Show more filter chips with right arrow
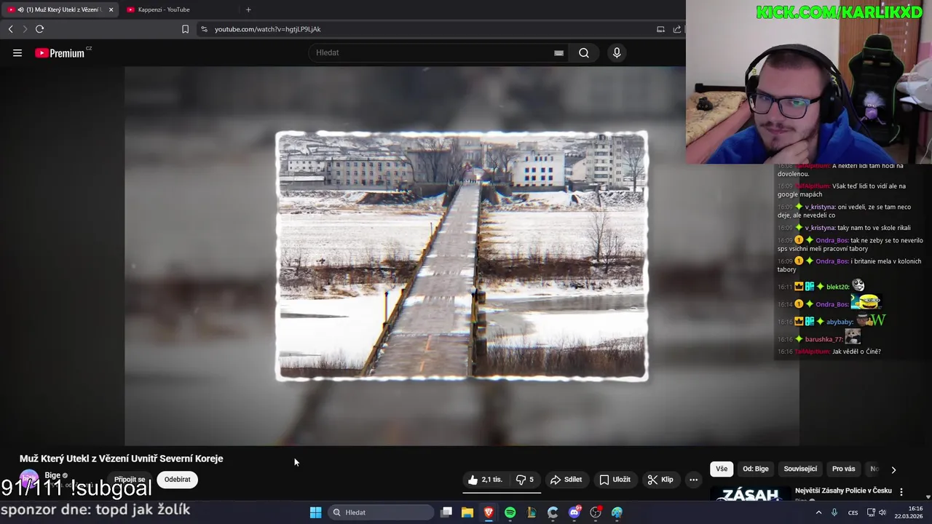This screenshot has height=524, width=932. [893, 469]
